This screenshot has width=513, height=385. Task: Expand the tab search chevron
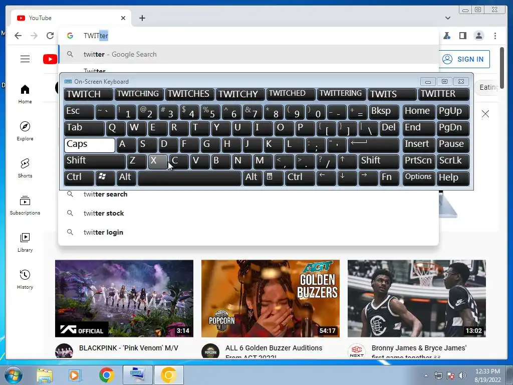pyautogui.click(x=448, y=18)
